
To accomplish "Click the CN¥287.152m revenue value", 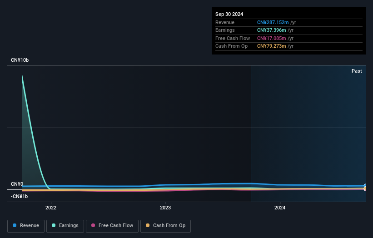I will [273, 22].
